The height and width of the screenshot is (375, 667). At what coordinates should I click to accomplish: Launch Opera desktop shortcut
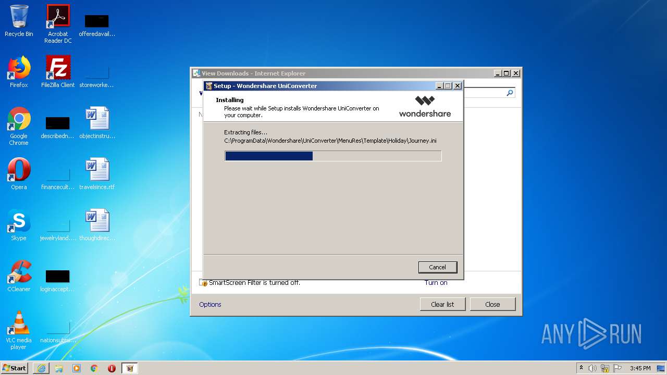point(19,174)
